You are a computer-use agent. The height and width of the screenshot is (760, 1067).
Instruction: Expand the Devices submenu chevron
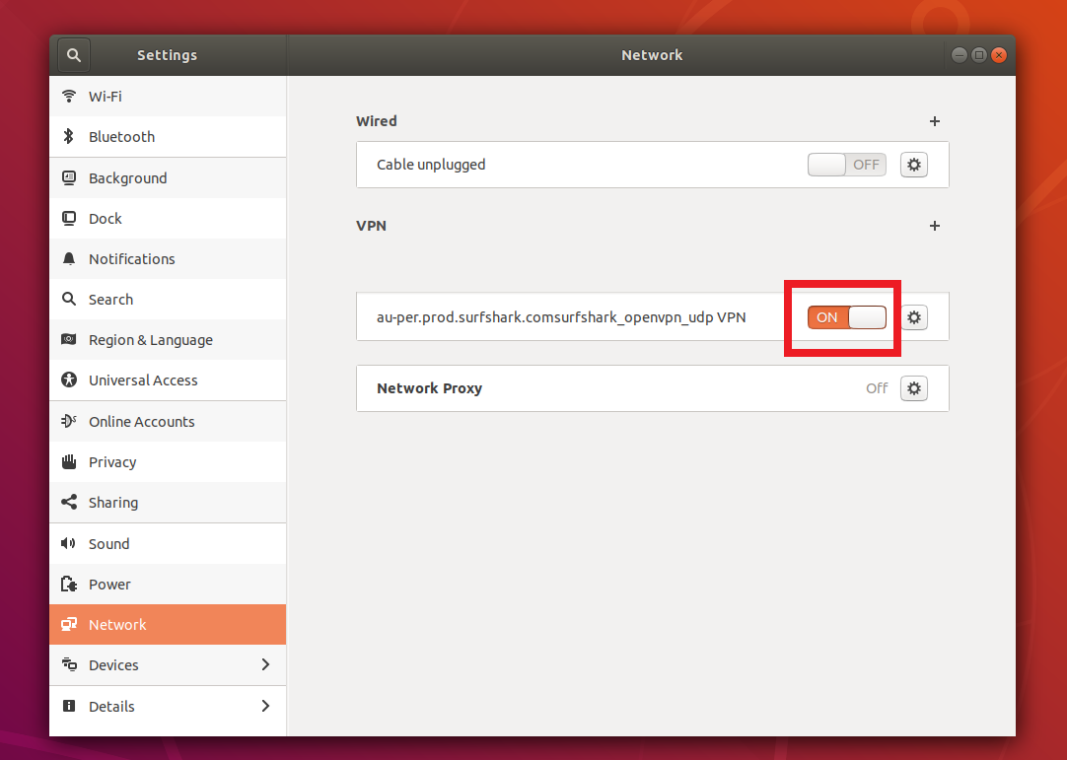point(264,665)
